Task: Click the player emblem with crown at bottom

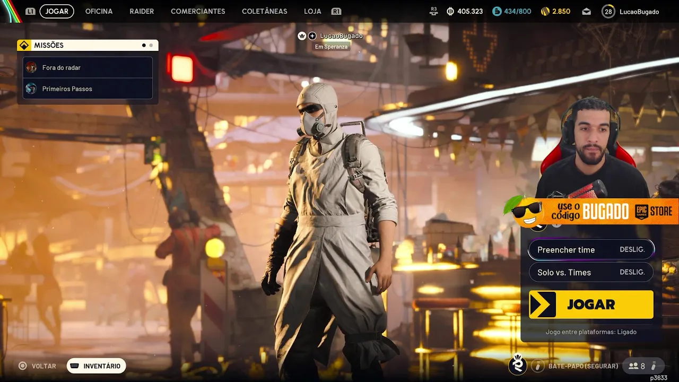Action: [517, 364]
